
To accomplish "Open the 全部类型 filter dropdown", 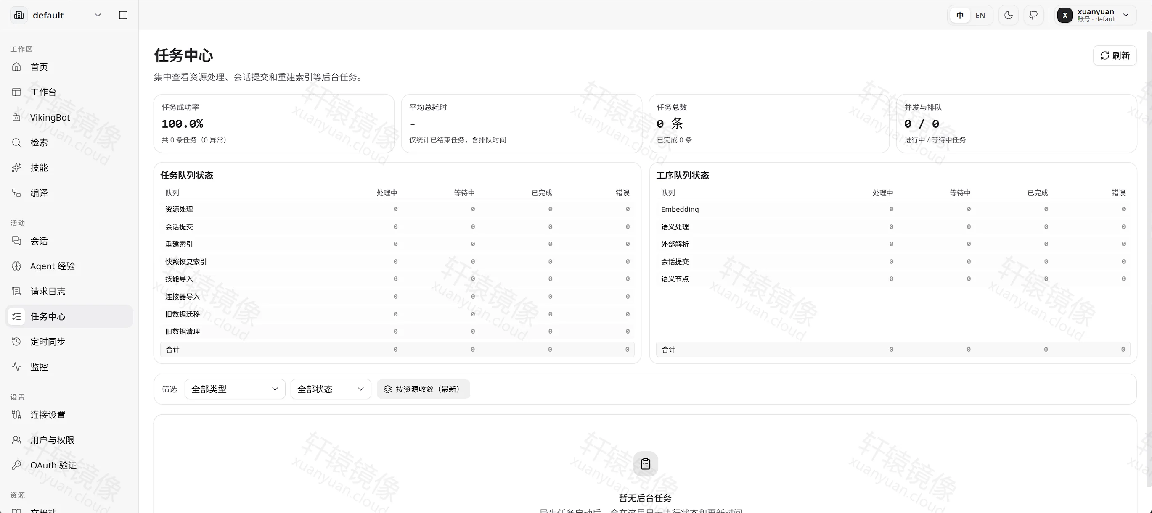I will pos(235,389).
